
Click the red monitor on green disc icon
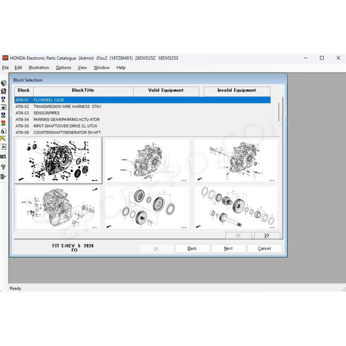3,123
